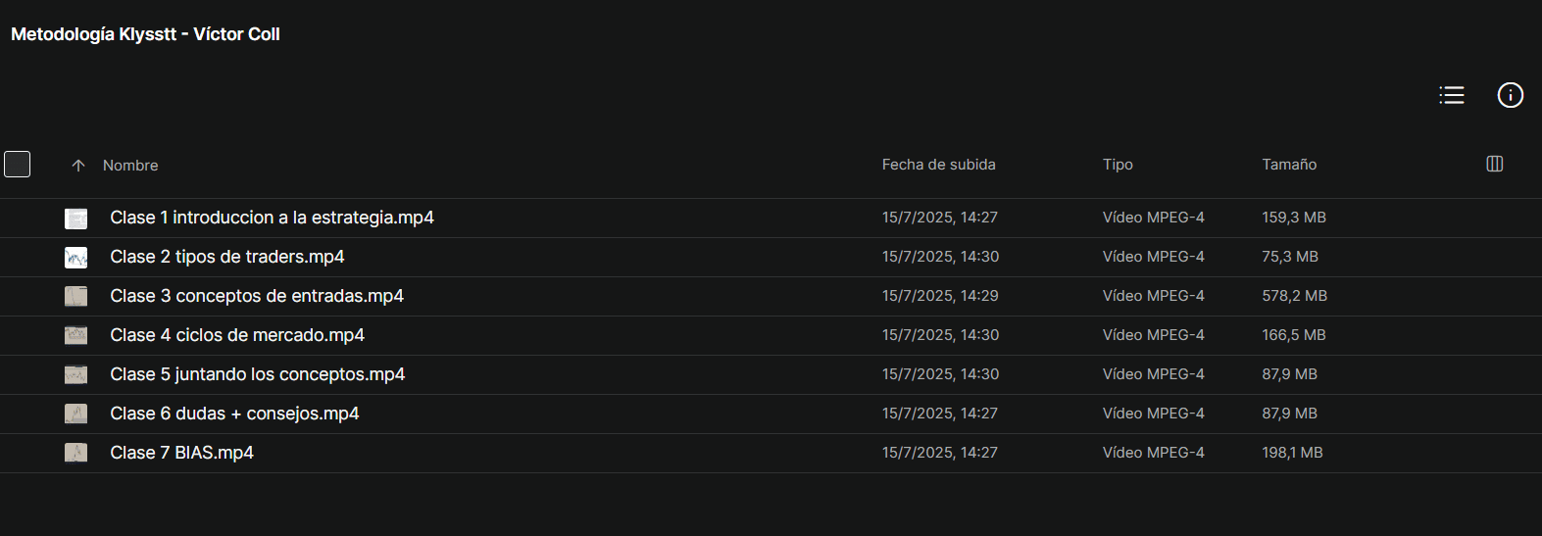Click the Clase 4 ciclos thumbnail icon

coord(76,335)
